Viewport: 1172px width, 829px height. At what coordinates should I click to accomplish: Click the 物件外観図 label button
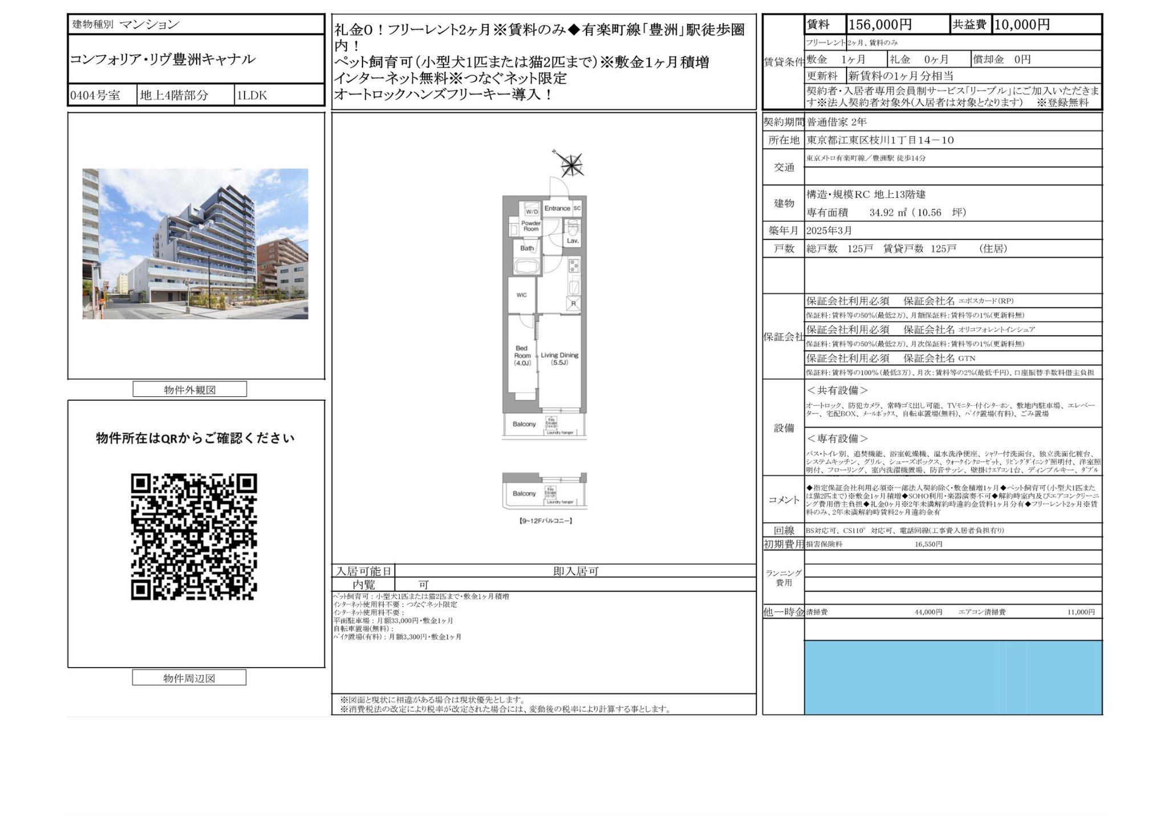pyautogui.click(x=189, y=389)
